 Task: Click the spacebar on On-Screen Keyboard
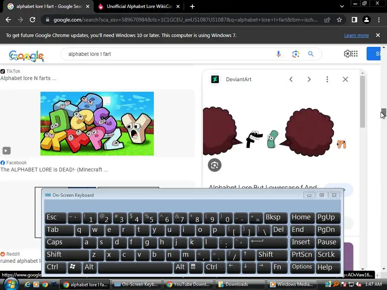135,268
